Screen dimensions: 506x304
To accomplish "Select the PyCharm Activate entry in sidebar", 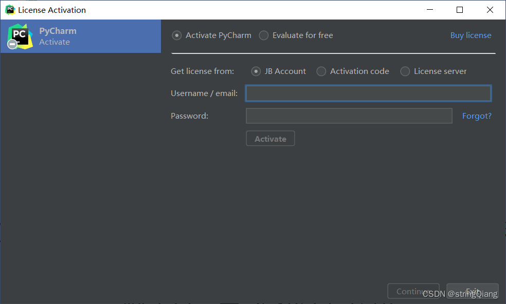I will 80,36.
